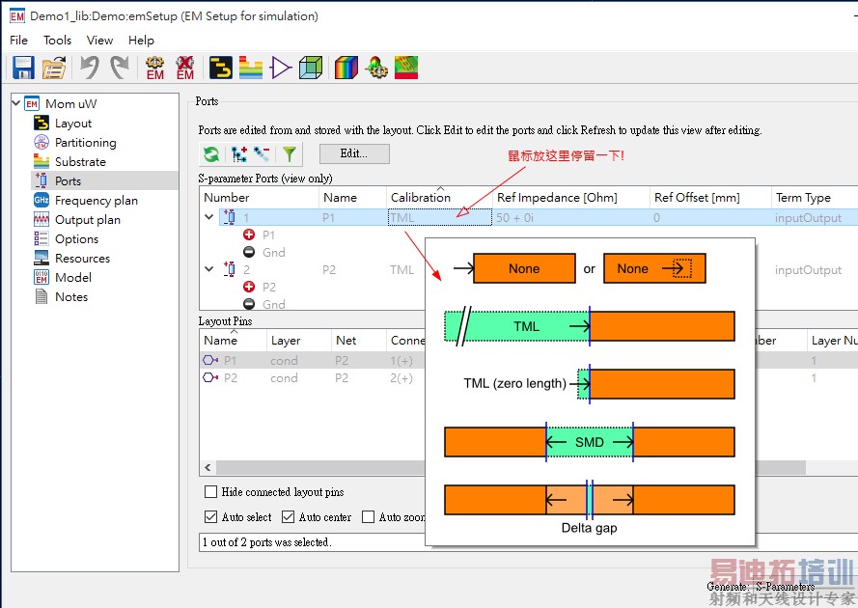Select Notes in the setup tree
The width and height of the screenshot is (858, 608).
click(71, 297)
